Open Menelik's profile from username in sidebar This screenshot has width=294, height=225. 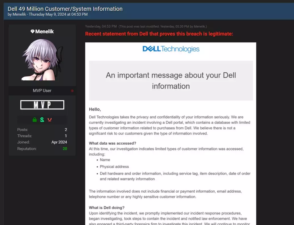coord(45,32)
